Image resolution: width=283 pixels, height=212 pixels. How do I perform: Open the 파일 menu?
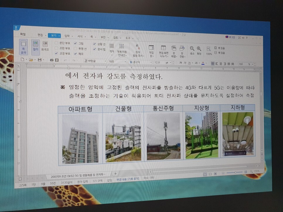click(x=23, y=34)
